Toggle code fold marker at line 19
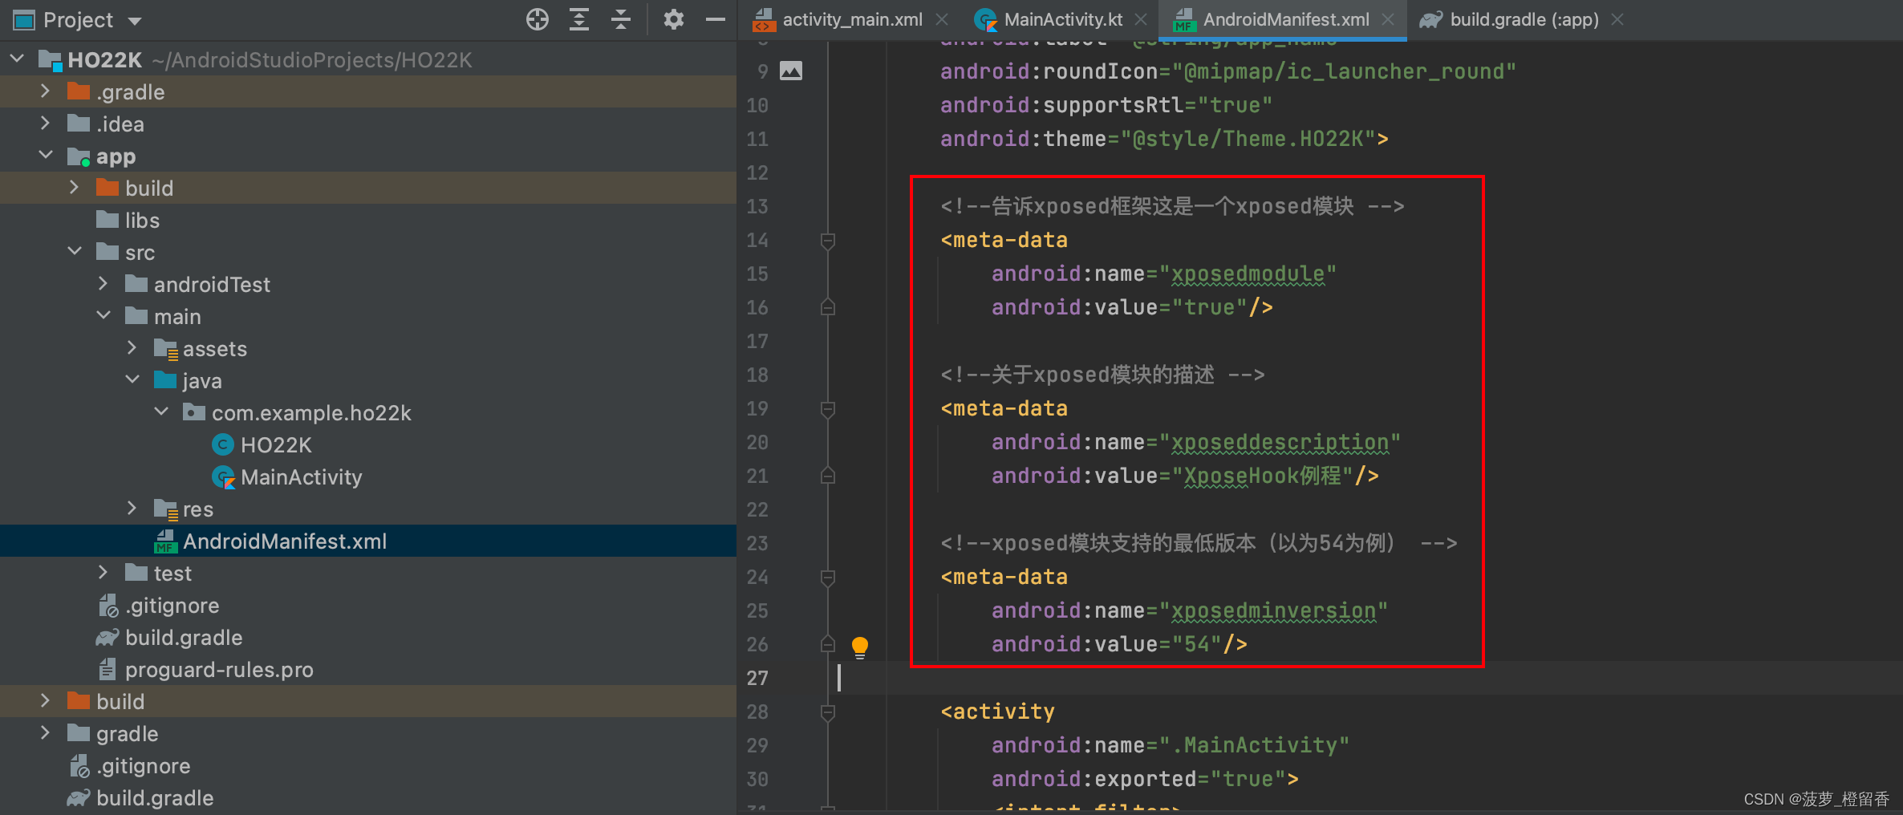Image resolution: width=1903 pixels, height=815 pixels. pyautogui.click(x=828, y=409)
